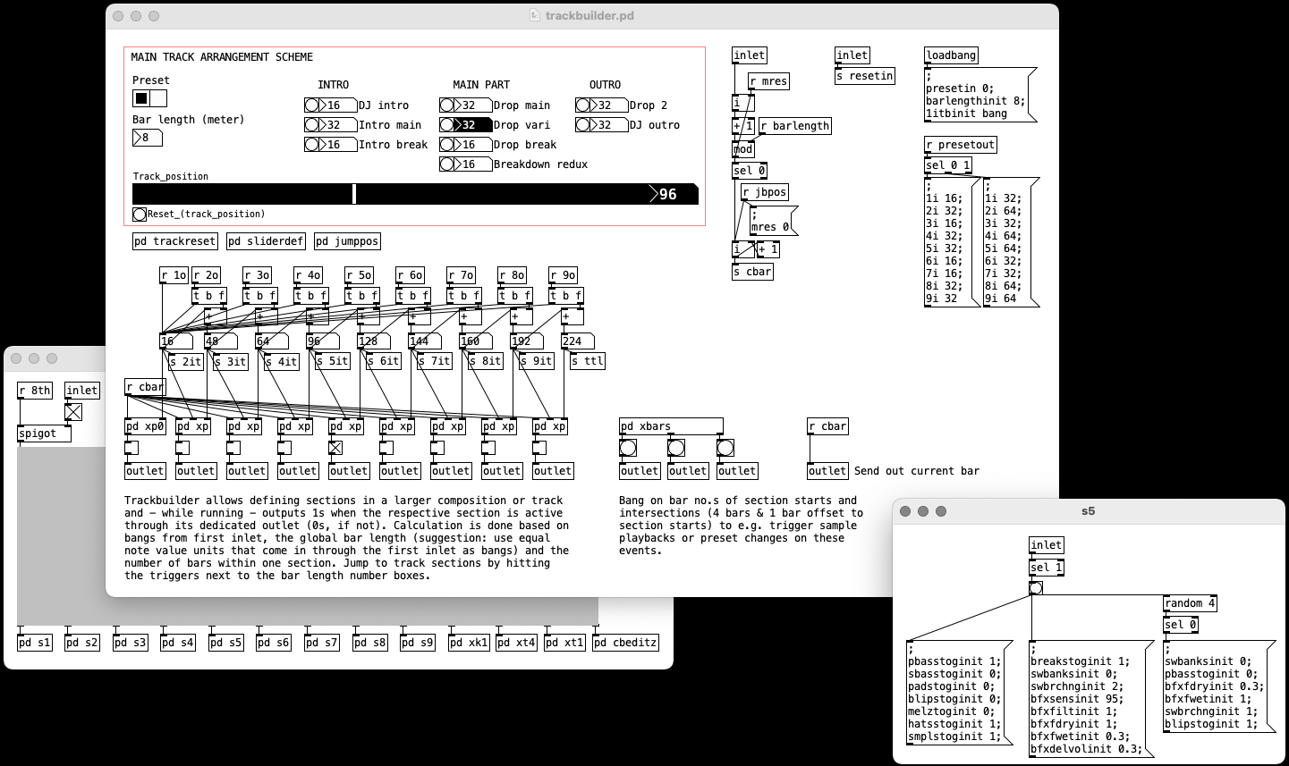Open the pd sliderdef subpatch
Viewport: 1289px width, 766px height.
tap(266, 241)
